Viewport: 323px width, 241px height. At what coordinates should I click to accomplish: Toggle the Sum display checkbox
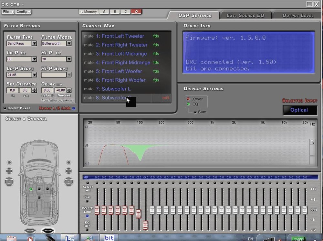pos(195,112)
